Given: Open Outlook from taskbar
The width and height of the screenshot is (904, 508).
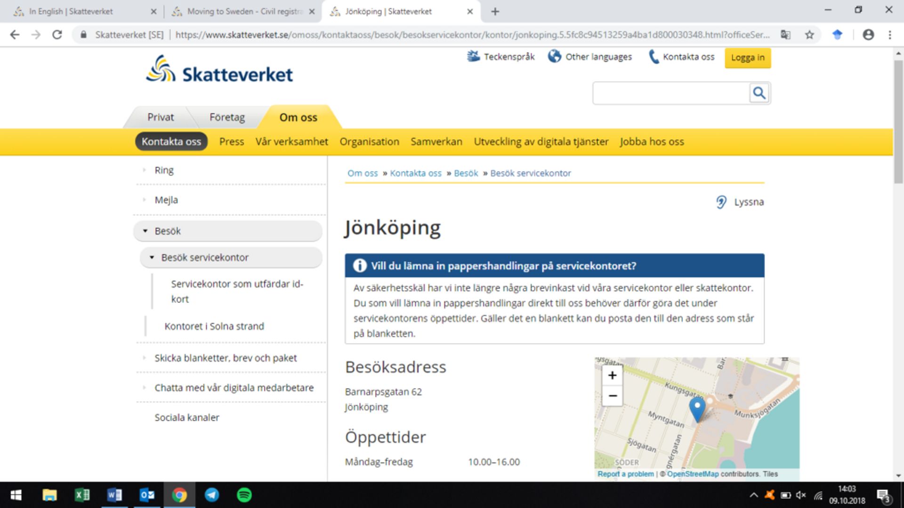Looking at the screenshot, I should (147, 495).
